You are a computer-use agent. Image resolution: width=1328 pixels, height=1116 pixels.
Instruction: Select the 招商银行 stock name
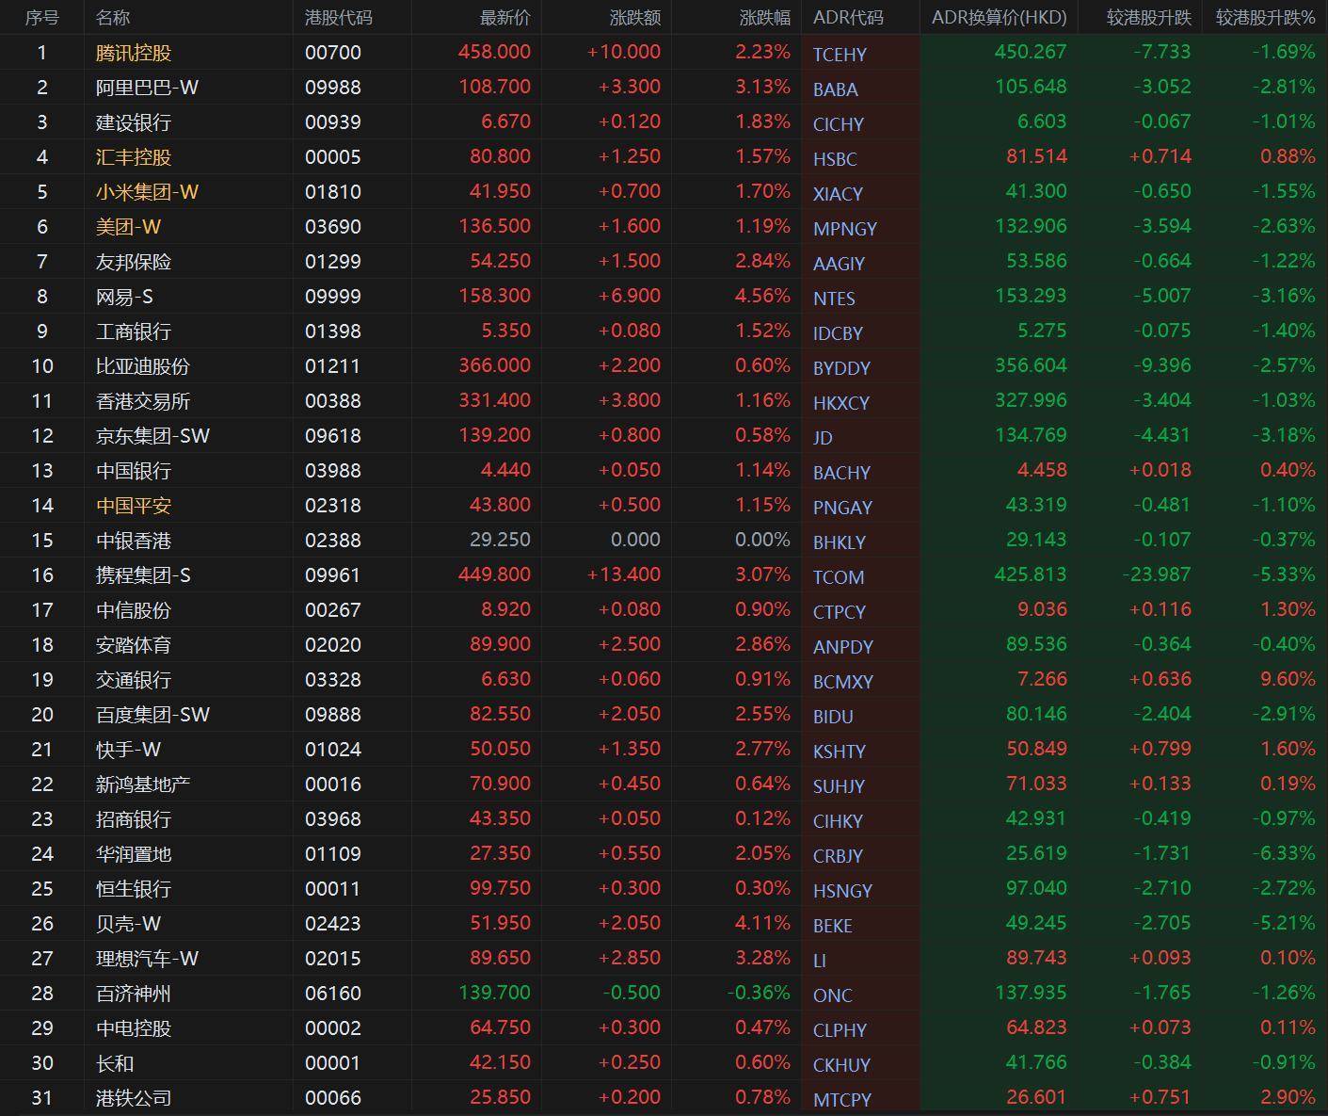(x=134, y=819)
